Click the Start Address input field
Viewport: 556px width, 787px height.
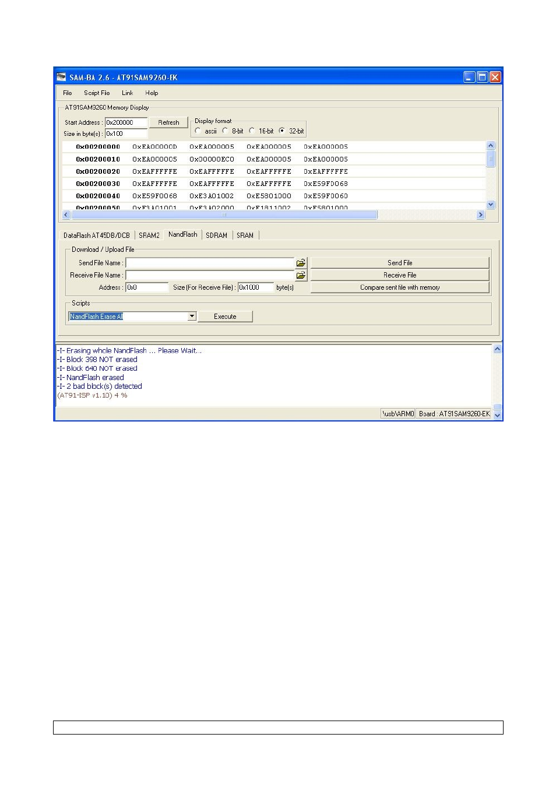coord(126,122)
